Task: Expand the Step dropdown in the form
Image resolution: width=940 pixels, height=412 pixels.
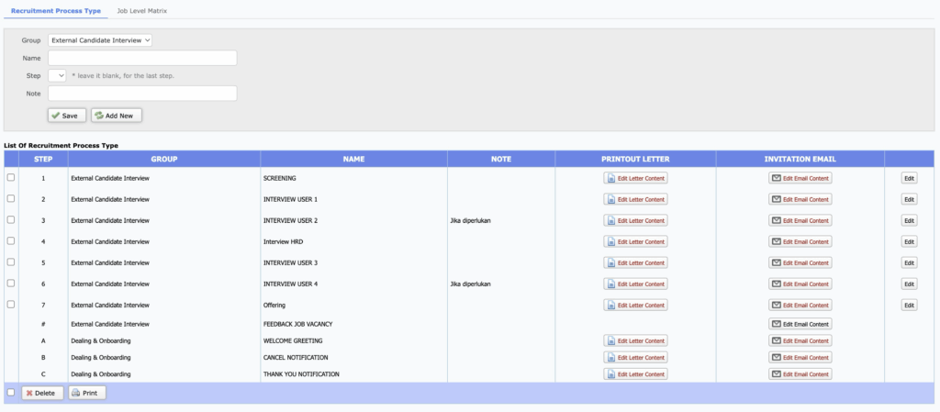Action: (x=57, y=75)
